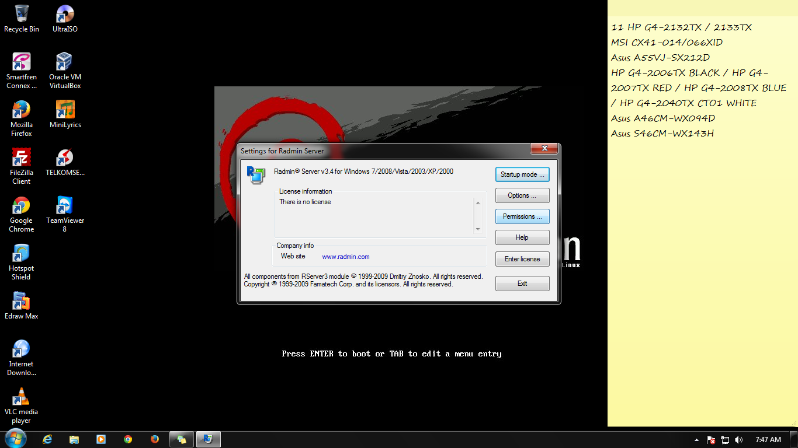Select the TELKOMSEL desktop shortcut
The image size is (798, 448).
point(65,162)
